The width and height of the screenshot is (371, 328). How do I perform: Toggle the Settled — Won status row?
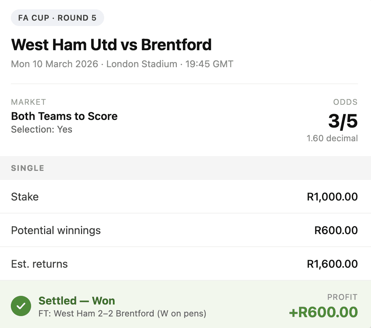coord(77,301)
